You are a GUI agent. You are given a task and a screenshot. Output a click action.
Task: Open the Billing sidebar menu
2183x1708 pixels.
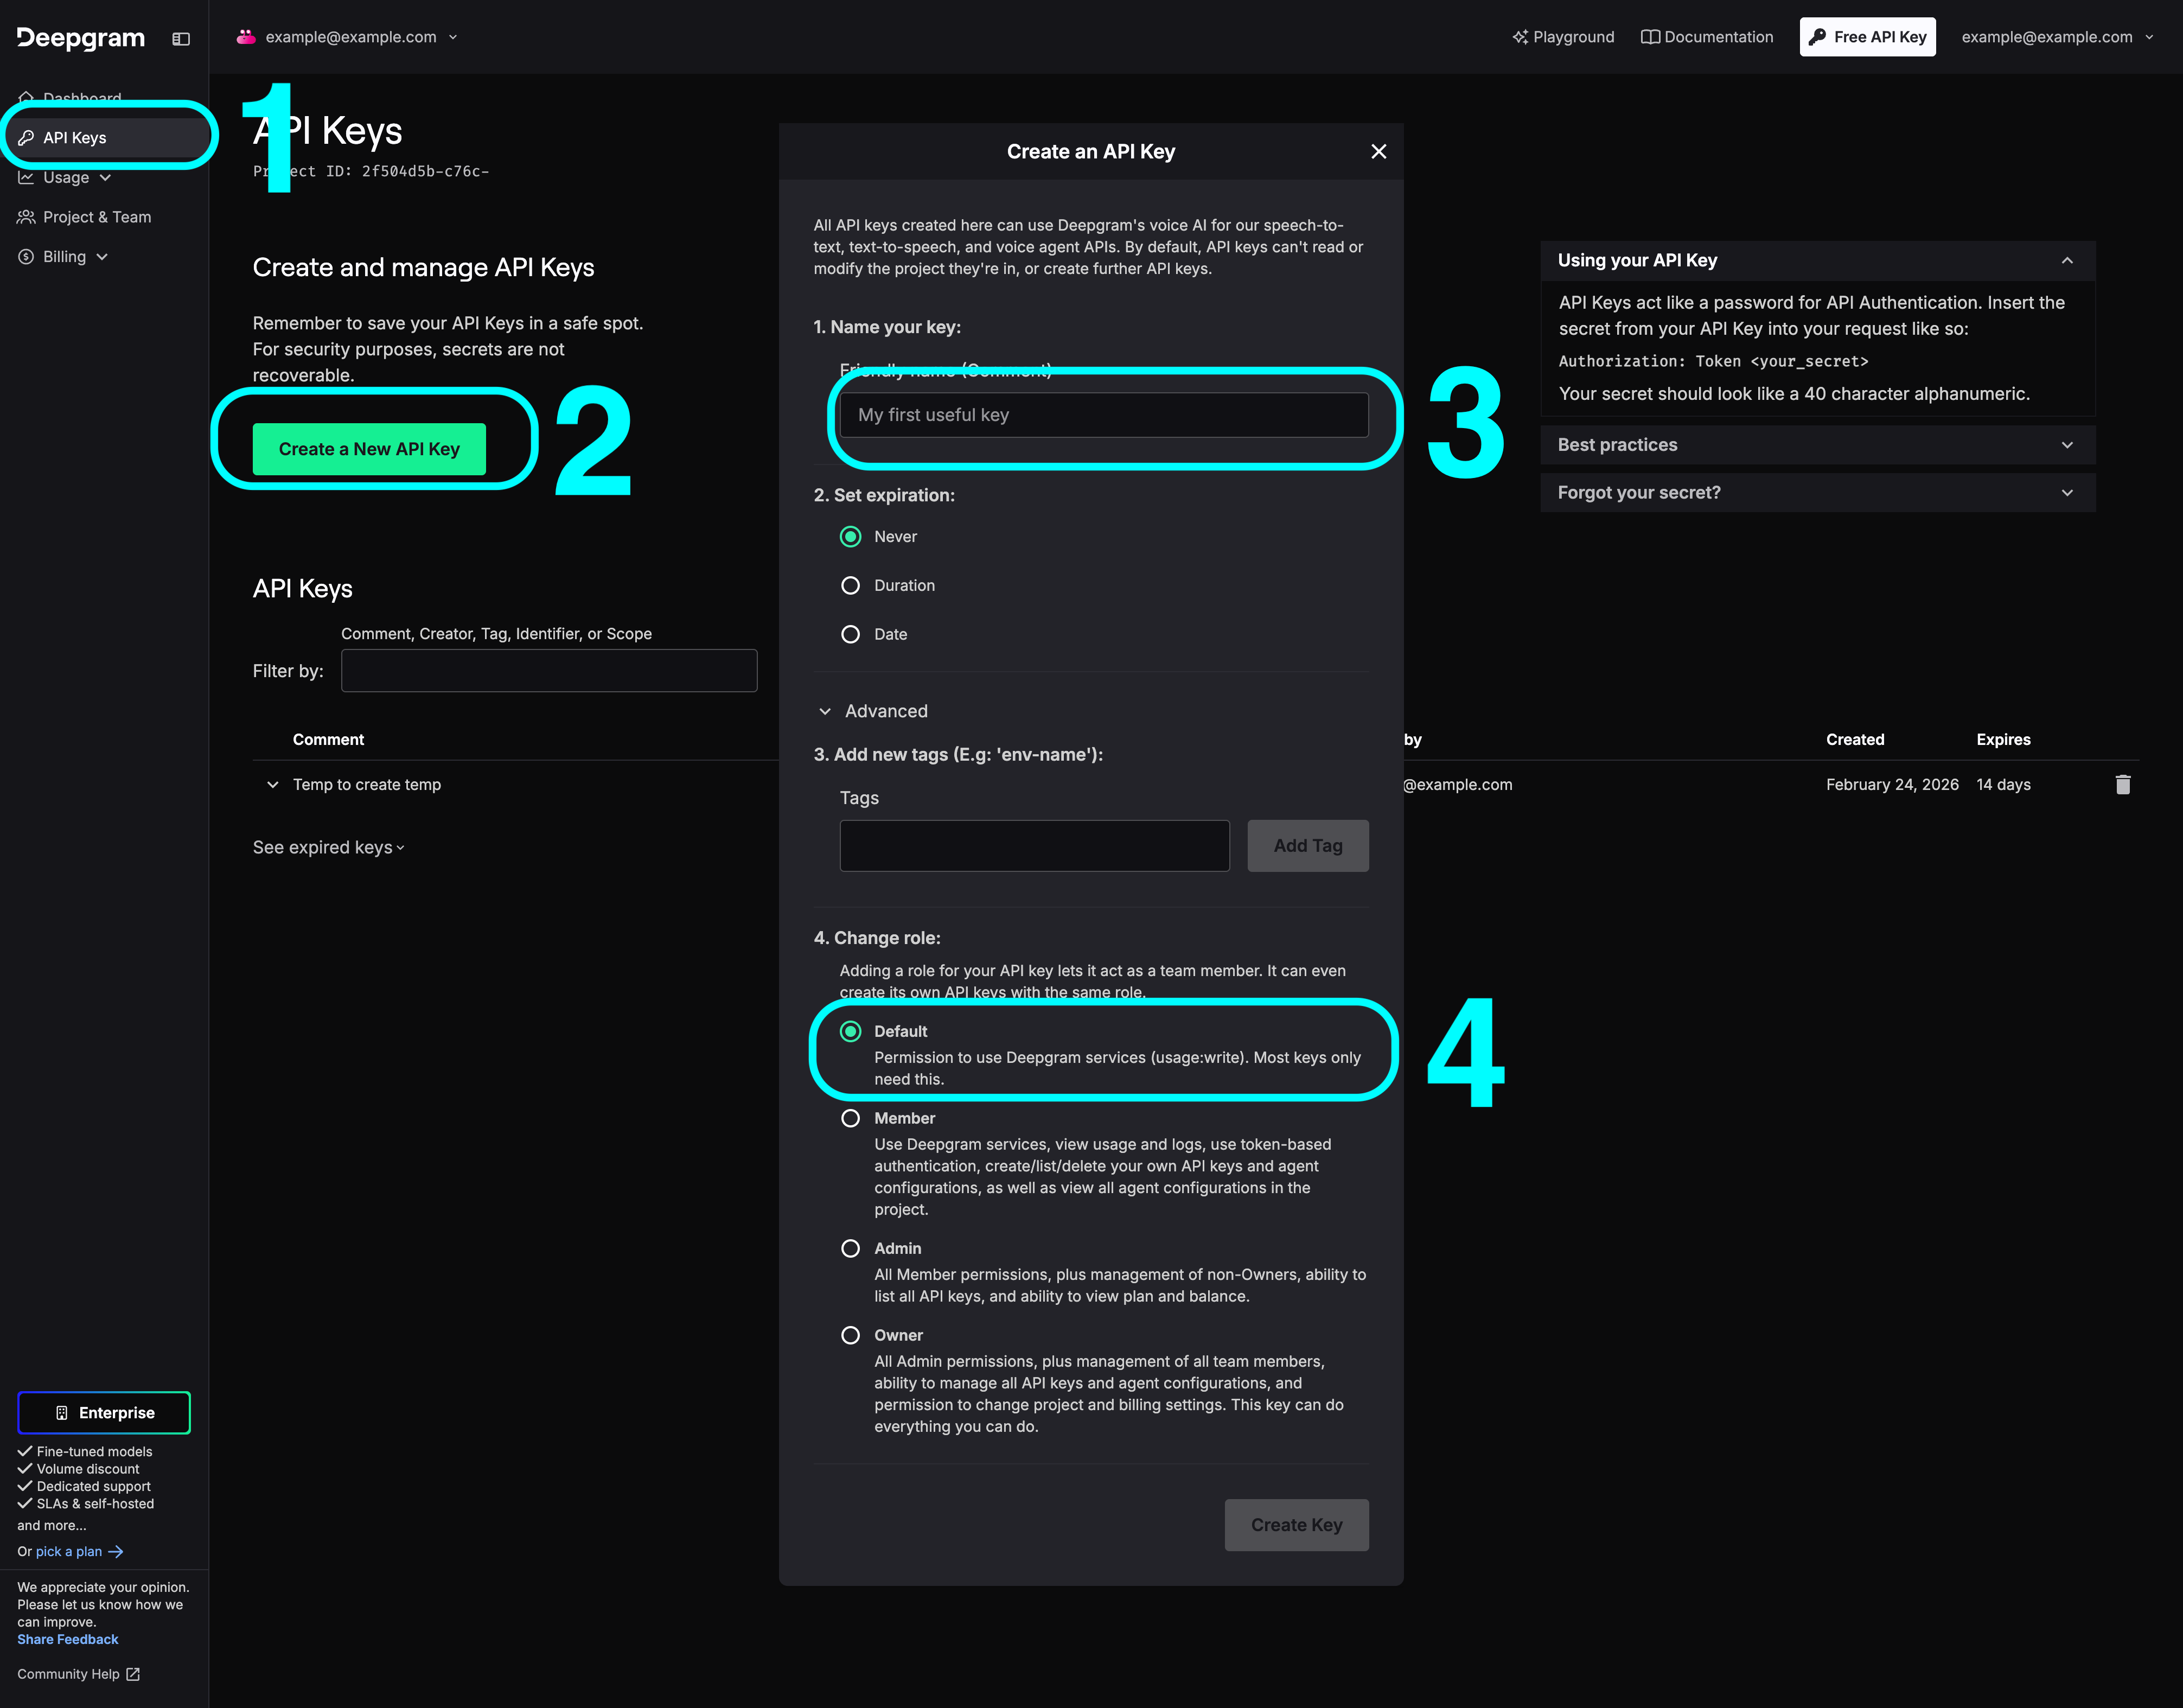[x=64, y=257]
